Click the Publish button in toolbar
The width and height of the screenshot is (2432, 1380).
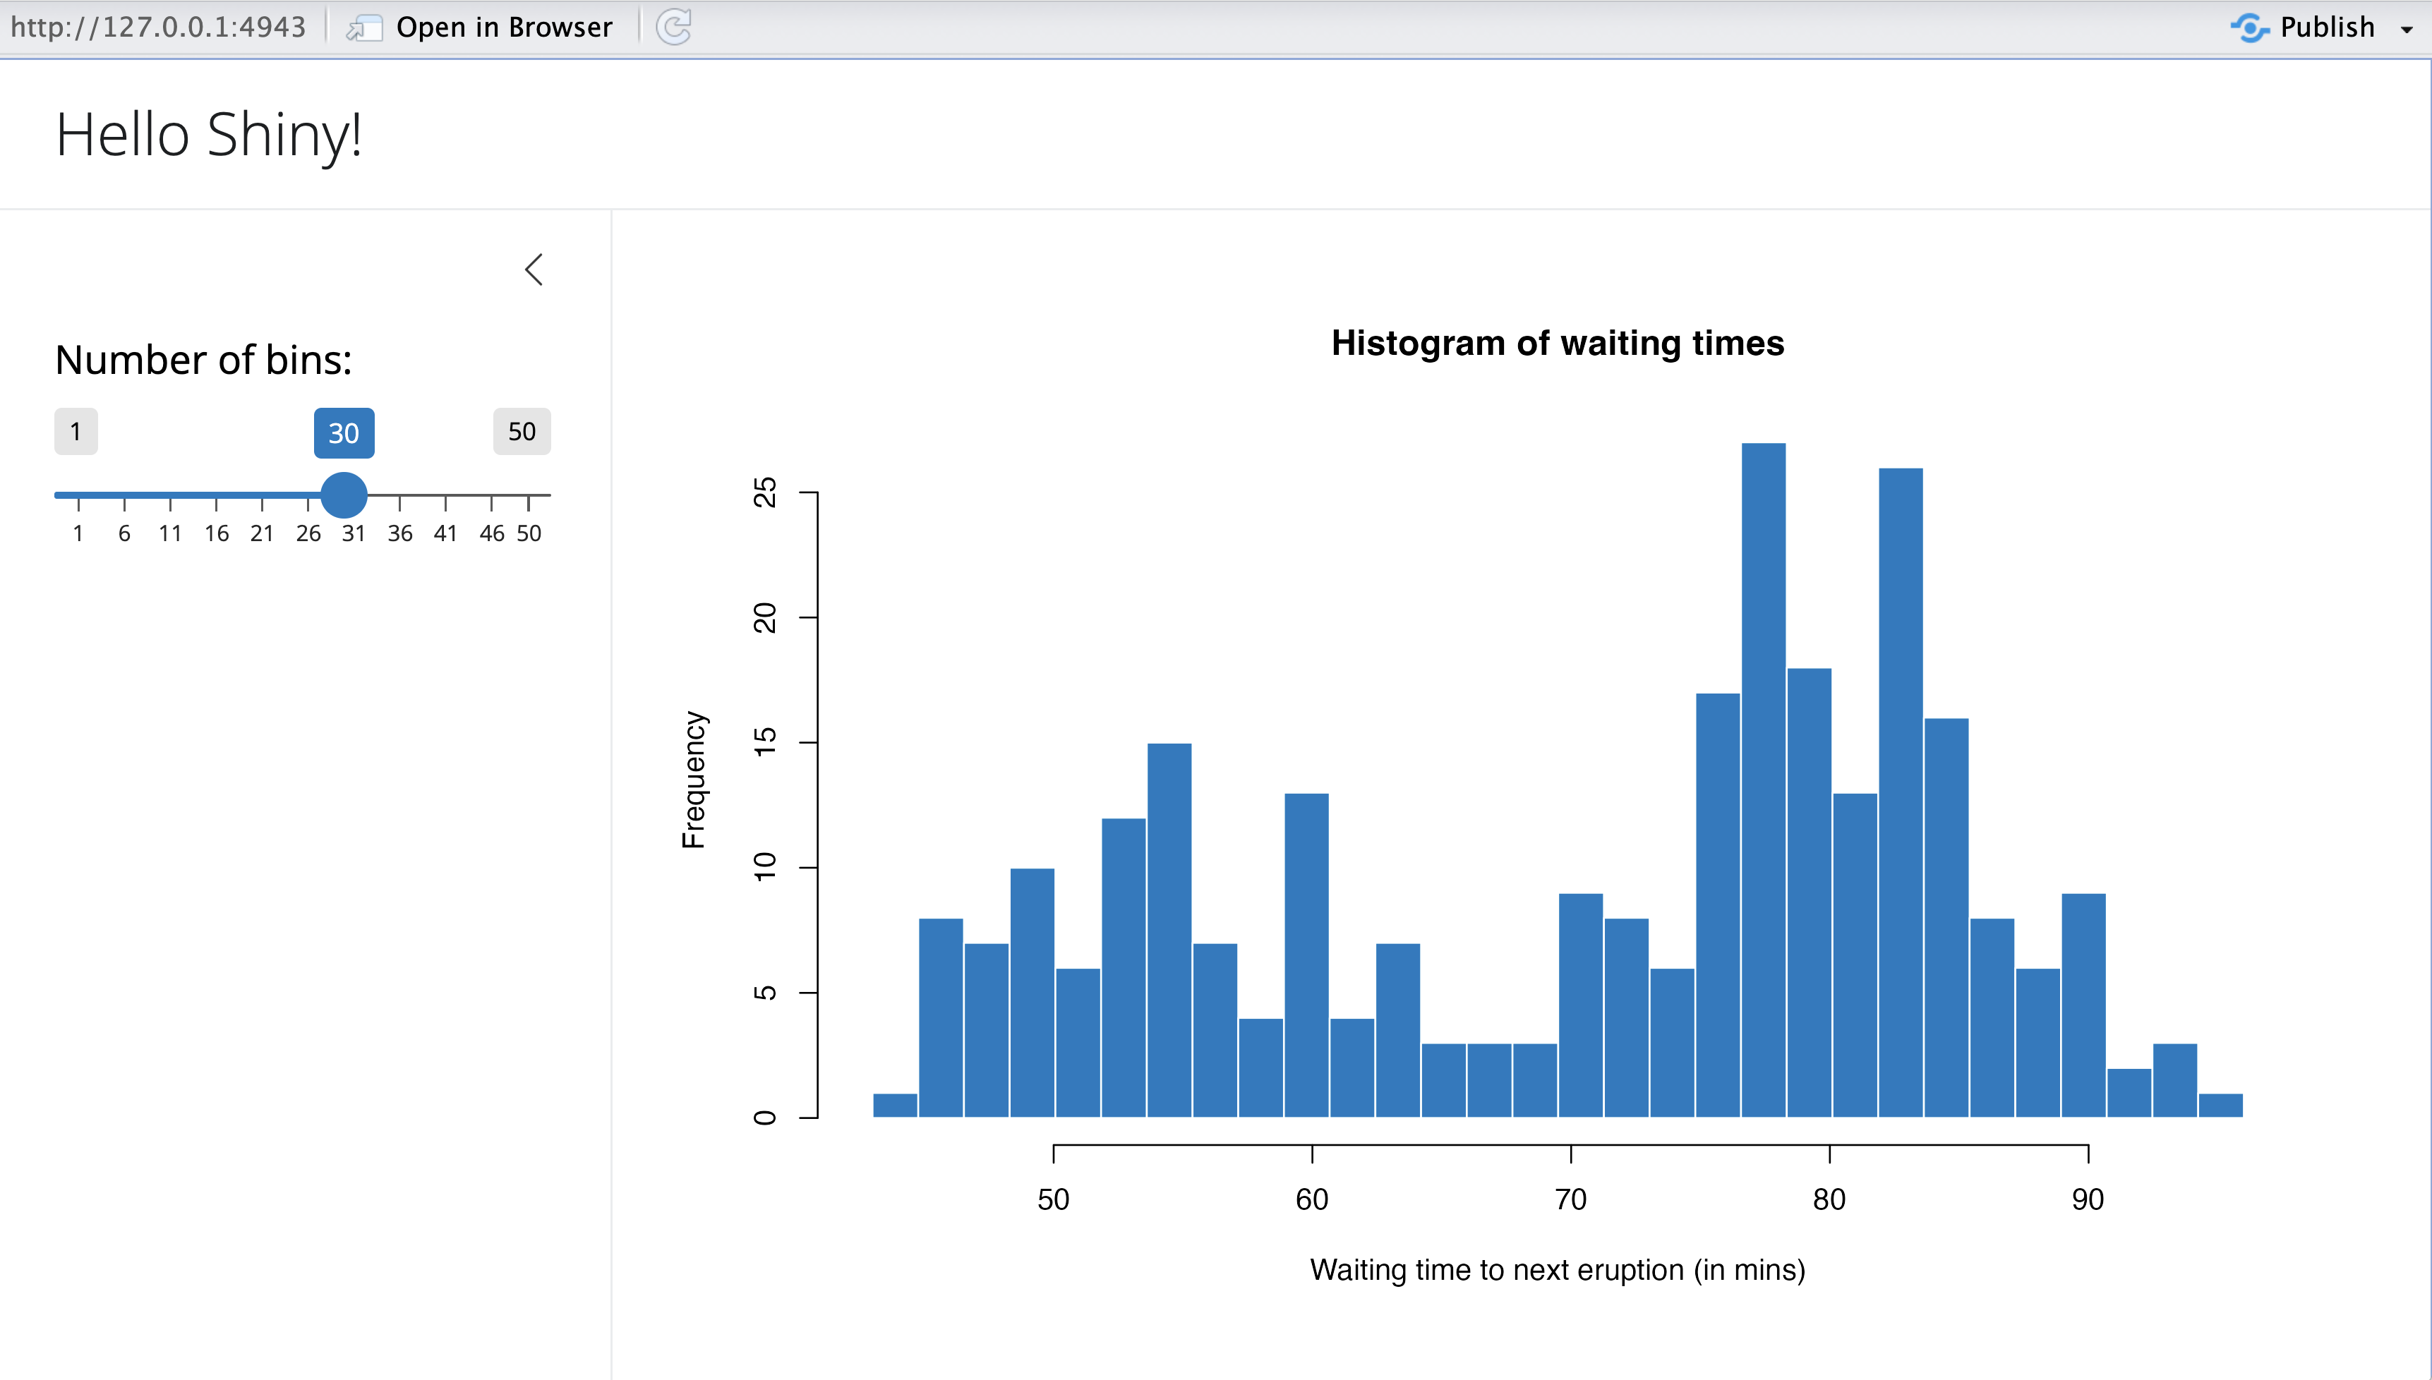[2322, 27]
